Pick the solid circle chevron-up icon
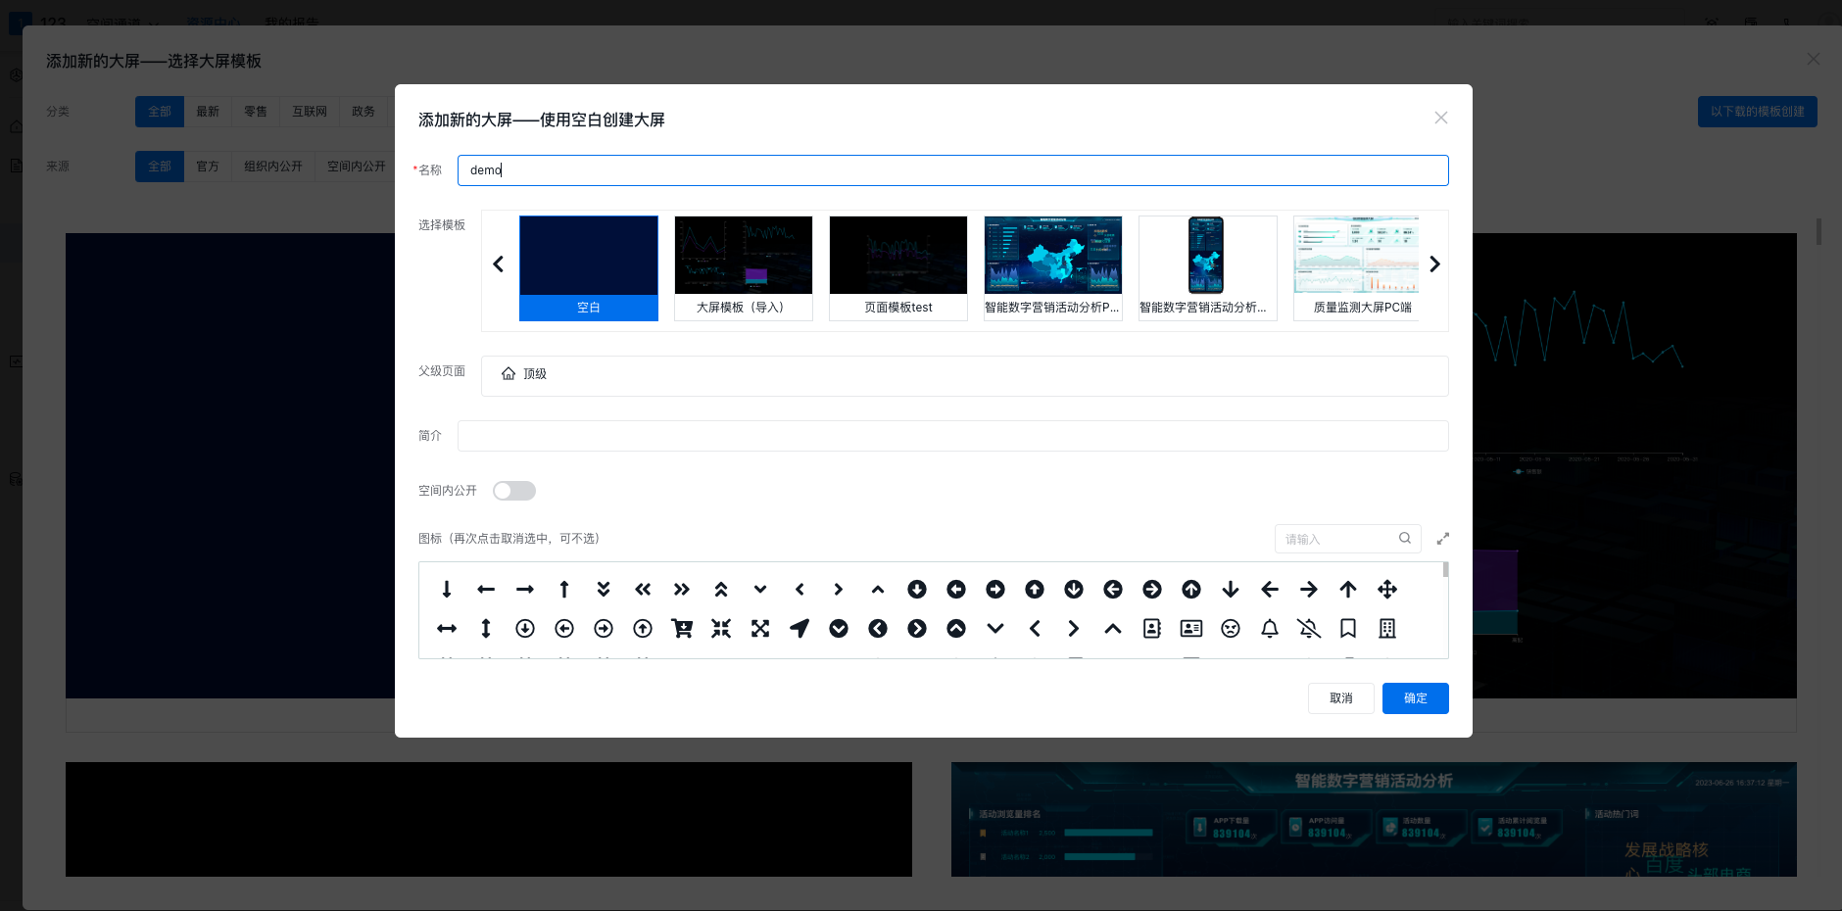The width and height of the screenshot is (1842, 911). (x=956, y=628)
